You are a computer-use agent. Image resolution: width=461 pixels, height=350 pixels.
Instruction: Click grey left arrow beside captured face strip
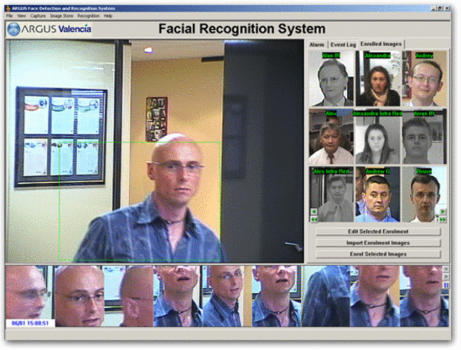coord(446,269)
